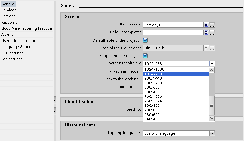Screen dimensions: 244x141
Task: Open OPC settings in the navigation list
Action: click(12, 53)
